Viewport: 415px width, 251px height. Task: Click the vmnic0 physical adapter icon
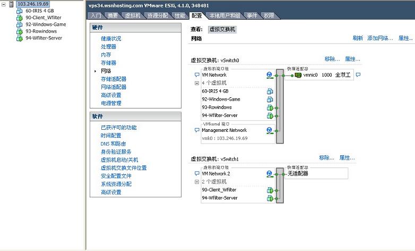pos(298,75)
